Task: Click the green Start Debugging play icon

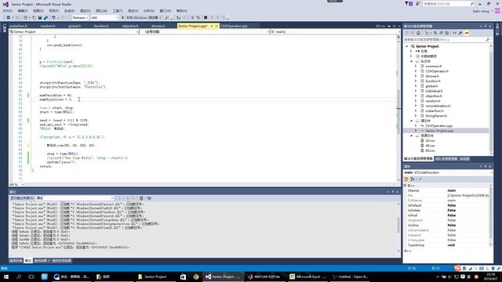Action: coord(123,17)
